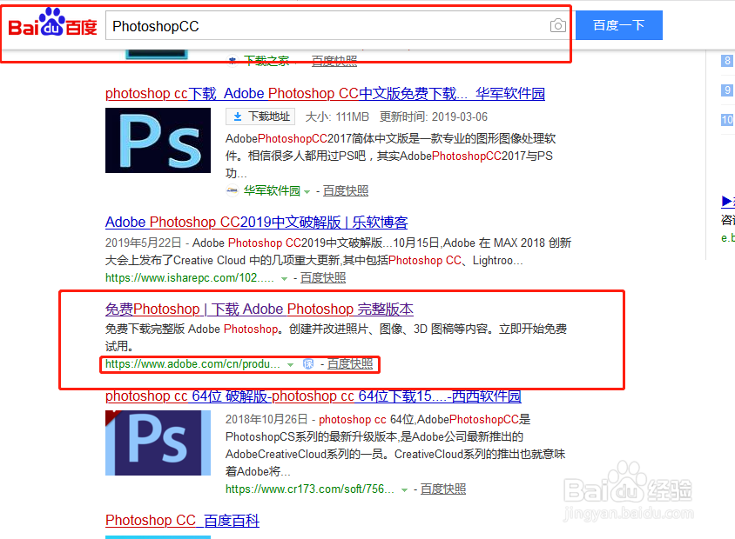Go to results page 8

coord(726,61)
